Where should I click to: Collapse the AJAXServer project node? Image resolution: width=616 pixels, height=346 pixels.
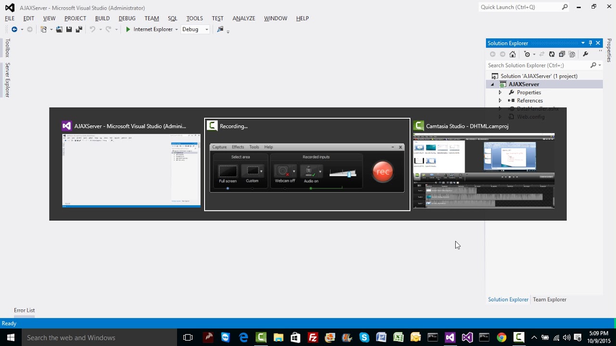coord(492,85)
